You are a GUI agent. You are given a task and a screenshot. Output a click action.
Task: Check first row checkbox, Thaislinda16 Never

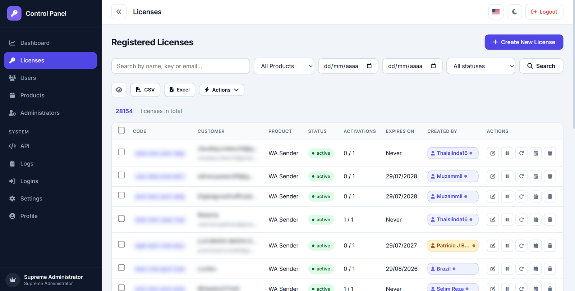[121, 152]
